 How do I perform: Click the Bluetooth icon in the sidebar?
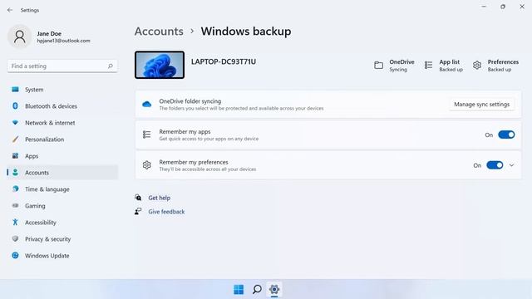tap(15, 106)
